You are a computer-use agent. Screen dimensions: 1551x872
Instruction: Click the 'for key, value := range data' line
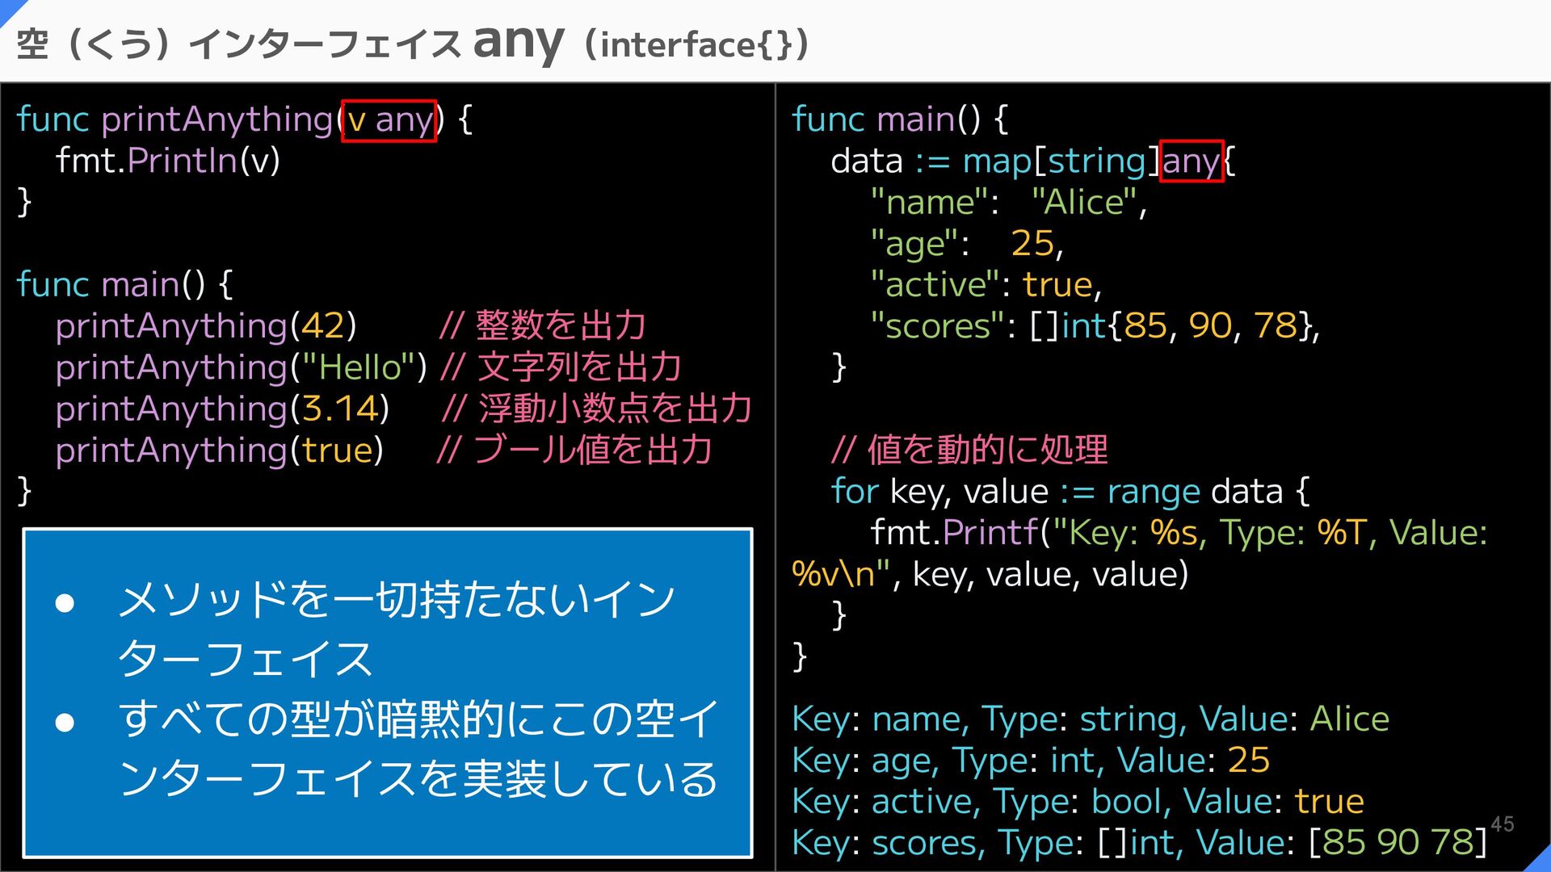point(1070,491)
